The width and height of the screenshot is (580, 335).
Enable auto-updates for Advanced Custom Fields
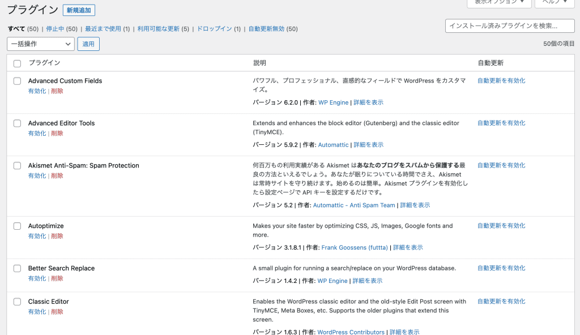(501, 80)
